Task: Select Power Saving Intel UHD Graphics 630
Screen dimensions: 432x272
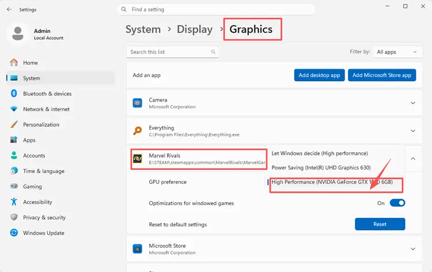Action: (321, 168)
